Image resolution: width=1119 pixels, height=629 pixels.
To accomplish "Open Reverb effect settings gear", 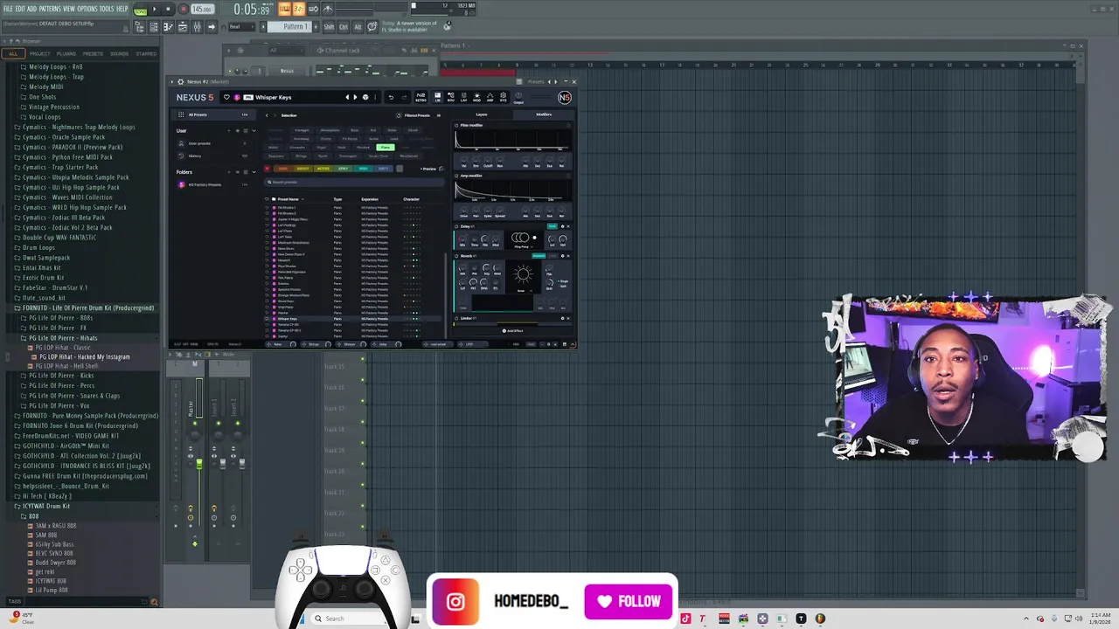I will pyautogui.click(x=562, y=256).
